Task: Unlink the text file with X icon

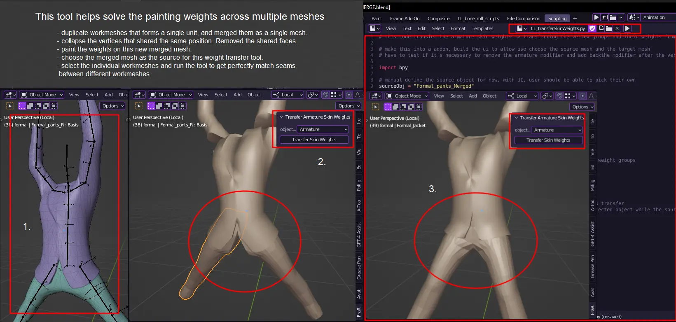Action: point(617,28)
